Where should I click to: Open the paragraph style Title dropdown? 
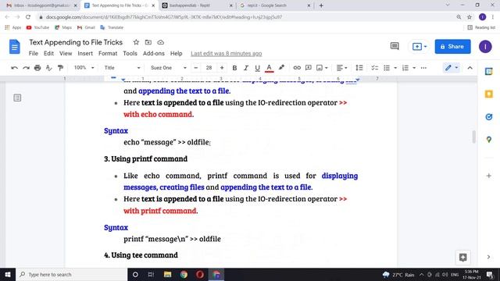pos(122,68)
